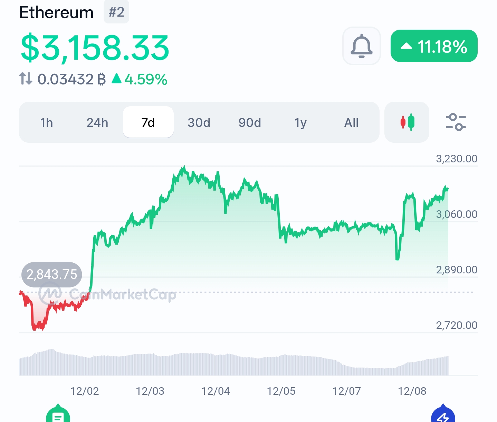Tap the price alert bell icon

pos(361,46)
